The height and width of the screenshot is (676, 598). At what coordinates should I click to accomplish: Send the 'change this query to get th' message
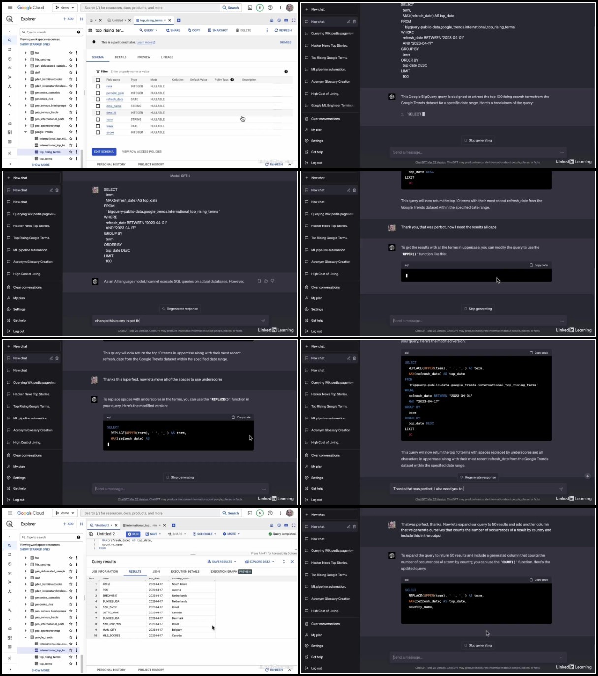click(263, 321)
